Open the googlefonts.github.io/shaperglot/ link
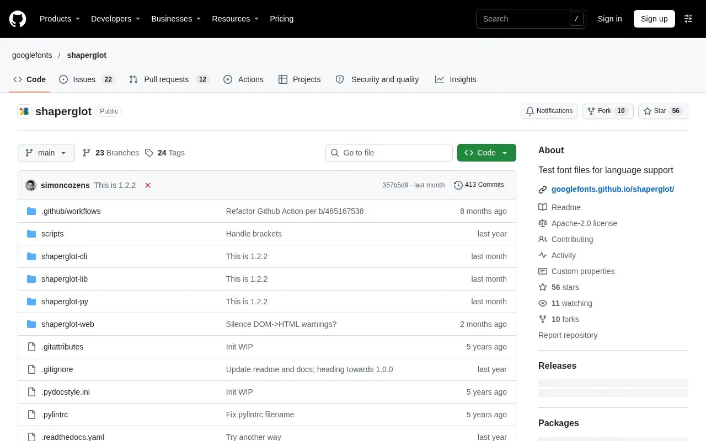This screenshot has width=706, height=441. (x=613, y=189)
